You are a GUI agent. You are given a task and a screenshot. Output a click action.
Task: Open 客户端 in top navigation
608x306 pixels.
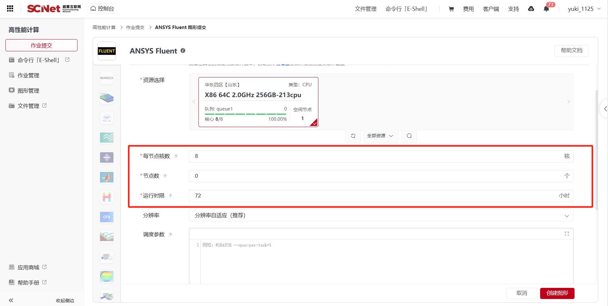coord(491,9)
